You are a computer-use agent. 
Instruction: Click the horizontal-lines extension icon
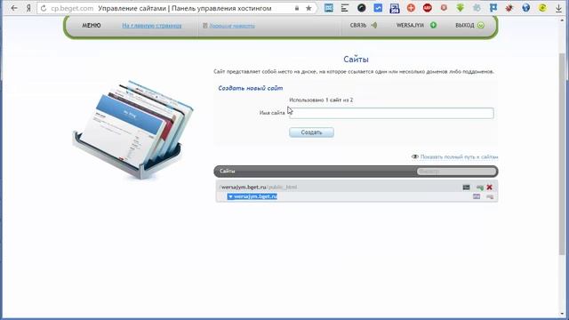pos(345,8)
